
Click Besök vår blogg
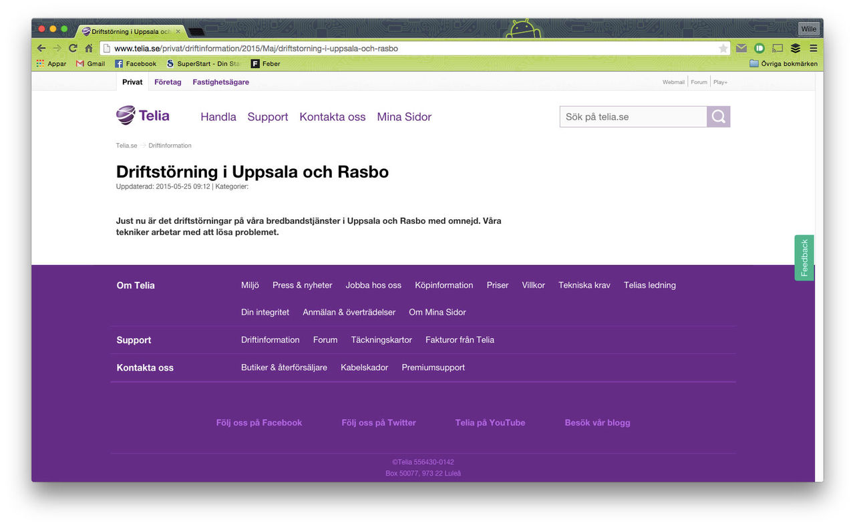[x=597, y=423]
